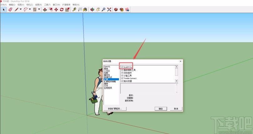
Task: Select the Rectangle shape tool
Action: [x=35, y=10]
